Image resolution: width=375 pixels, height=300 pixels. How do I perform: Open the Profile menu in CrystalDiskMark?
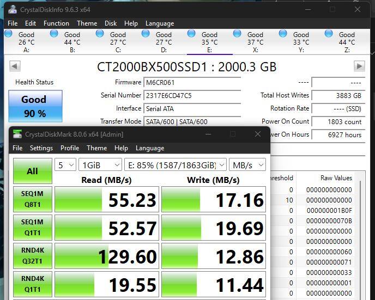70,148
